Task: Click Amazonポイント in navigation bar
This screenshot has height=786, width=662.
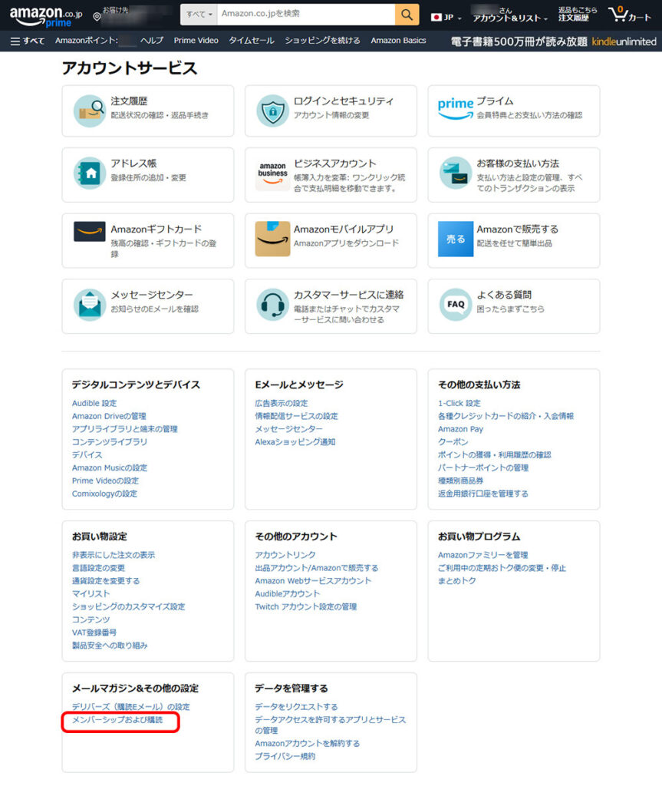Action: tap(87, 41)
